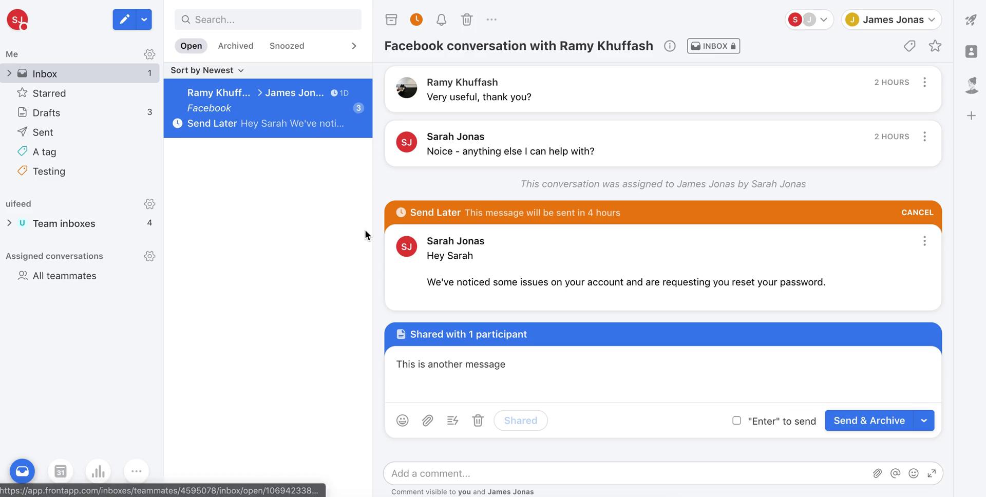The image size is (986, 497).
Task: Click the orange snooze clock icon
Action: tap(416, 20)
